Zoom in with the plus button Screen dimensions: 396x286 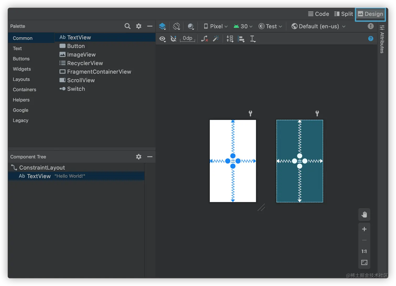[364, 229]
